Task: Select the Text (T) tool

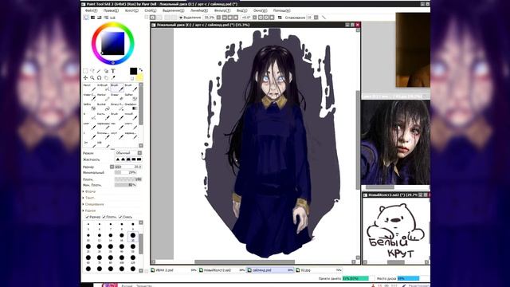Action: click(113, 71)
